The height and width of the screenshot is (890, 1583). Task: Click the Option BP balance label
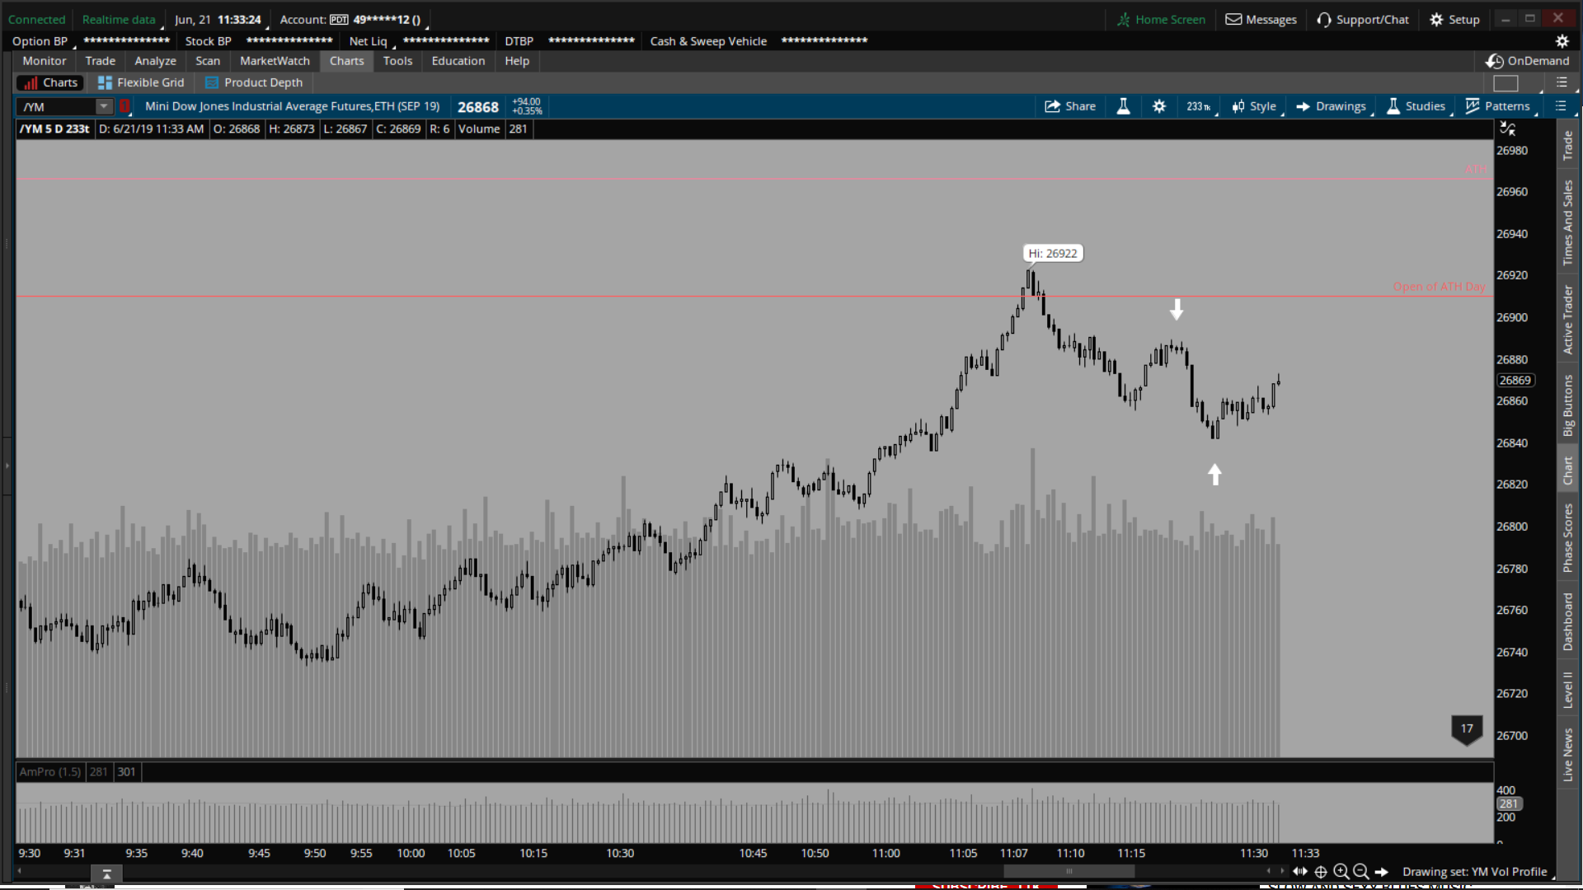click(40, 41)
